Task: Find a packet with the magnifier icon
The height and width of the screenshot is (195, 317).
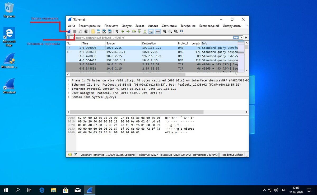Action: (x=117, y=32)
